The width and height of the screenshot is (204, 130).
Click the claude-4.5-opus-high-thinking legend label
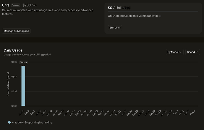[x=32, y=122]
